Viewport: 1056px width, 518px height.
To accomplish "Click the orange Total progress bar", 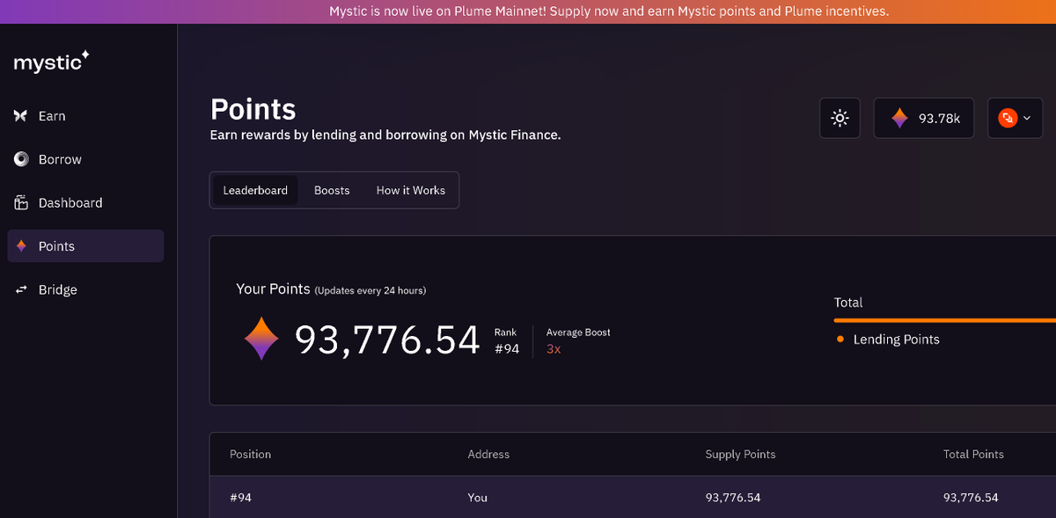I will 945,321.
